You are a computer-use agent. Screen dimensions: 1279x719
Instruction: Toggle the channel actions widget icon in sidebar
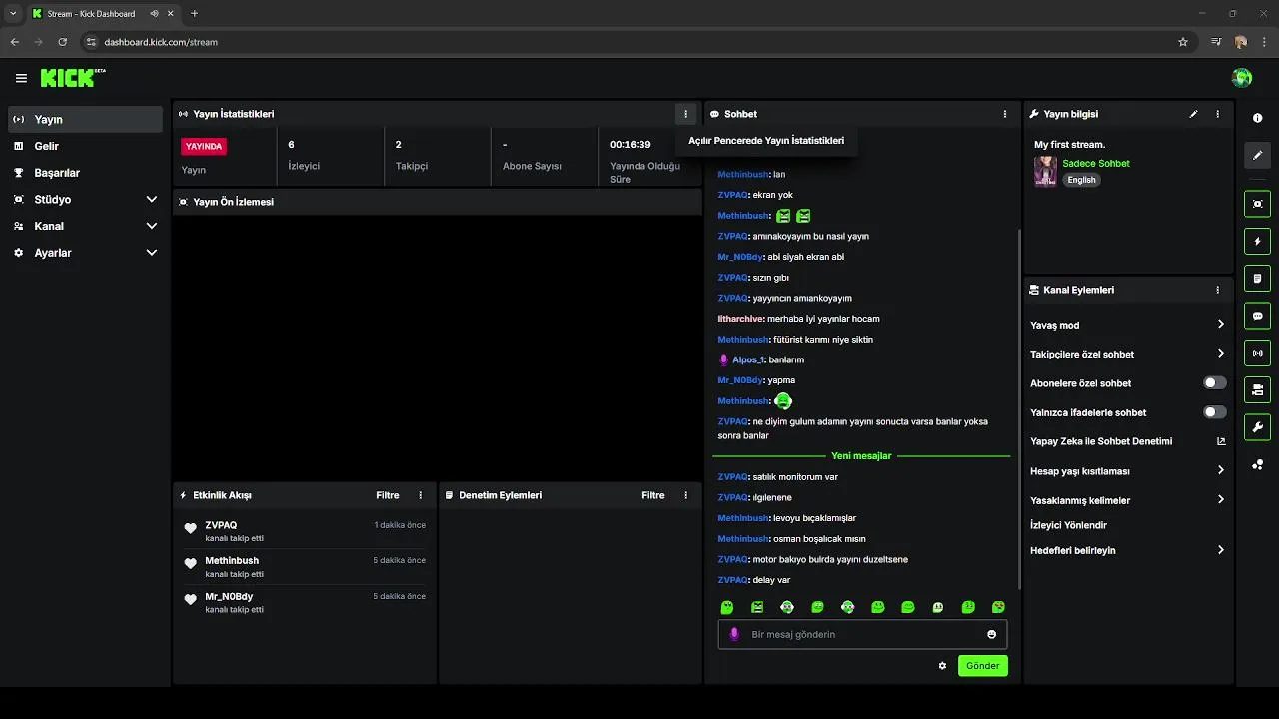click(x=1257, y=389)
